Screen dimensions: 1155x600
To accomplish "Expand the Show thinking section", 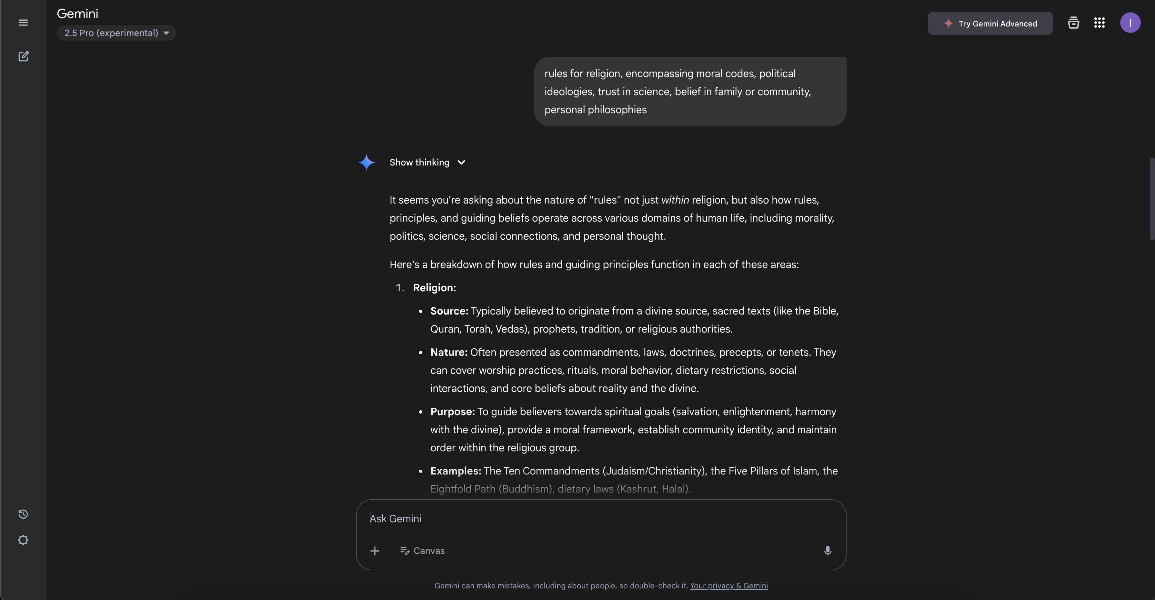I will (419, 162).
